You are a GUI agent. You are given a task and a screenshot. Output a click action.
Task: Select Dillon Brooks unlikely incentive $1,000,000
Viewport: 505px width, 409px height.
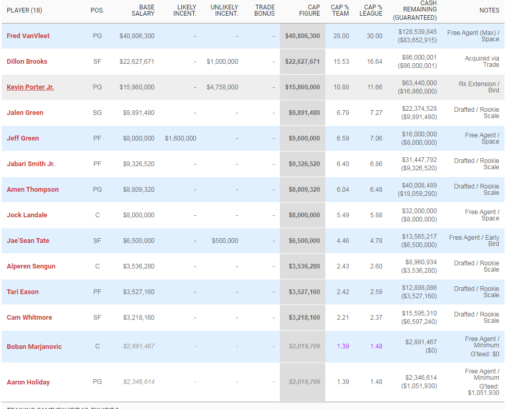tap(222, 62)
